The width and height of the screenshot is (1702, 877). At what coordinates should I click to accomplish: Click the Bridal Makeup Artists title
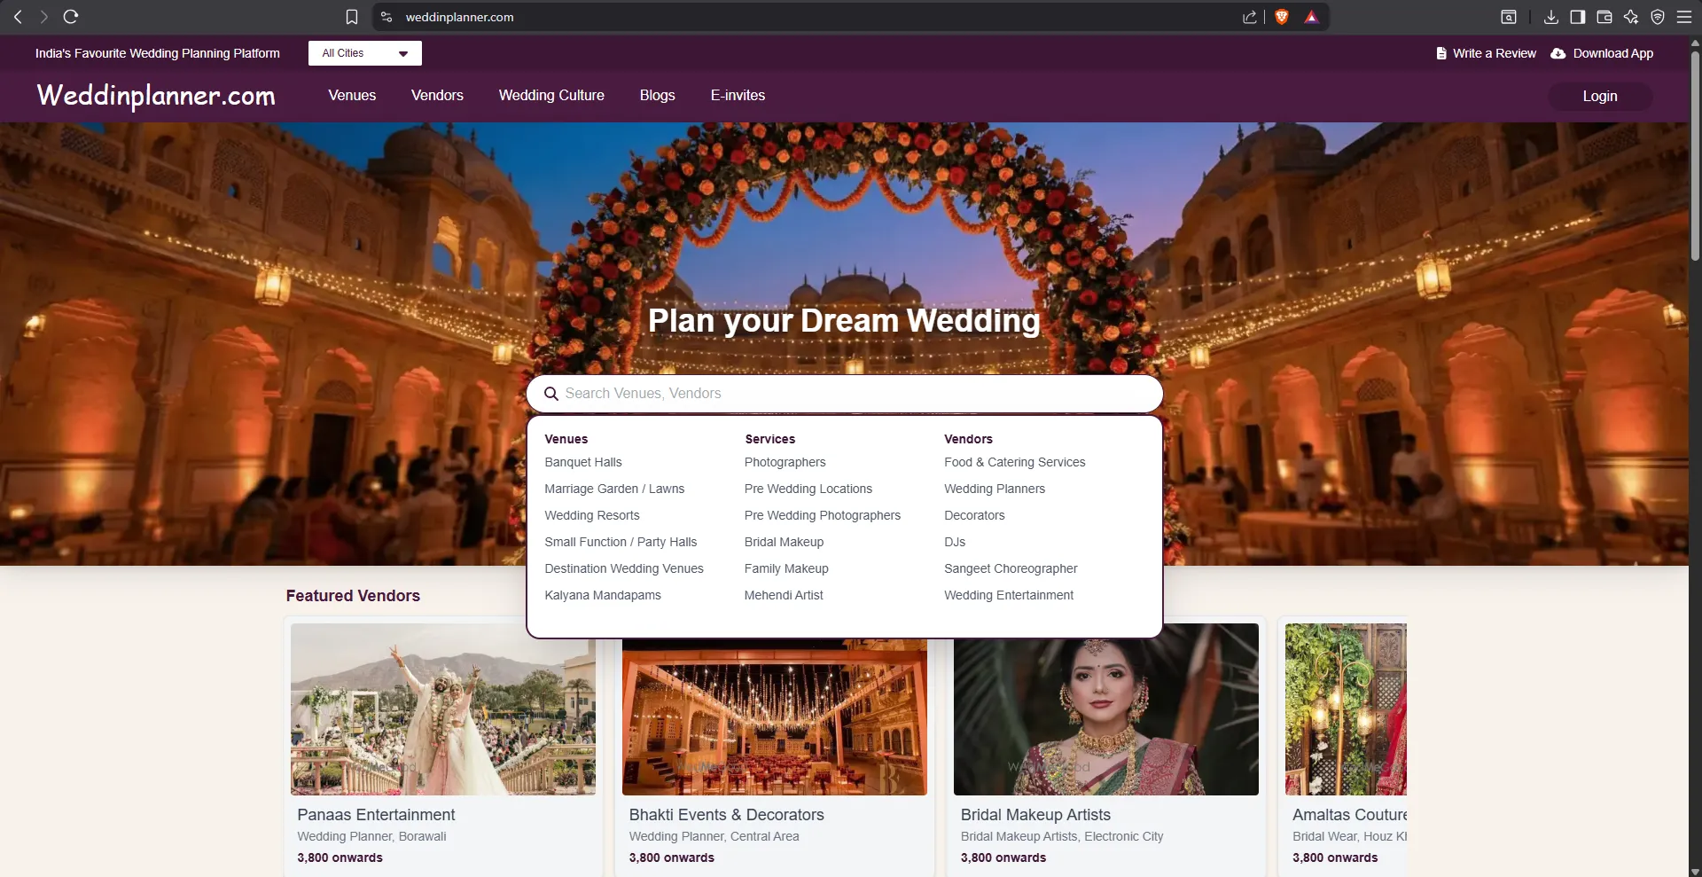(1035, 815)
